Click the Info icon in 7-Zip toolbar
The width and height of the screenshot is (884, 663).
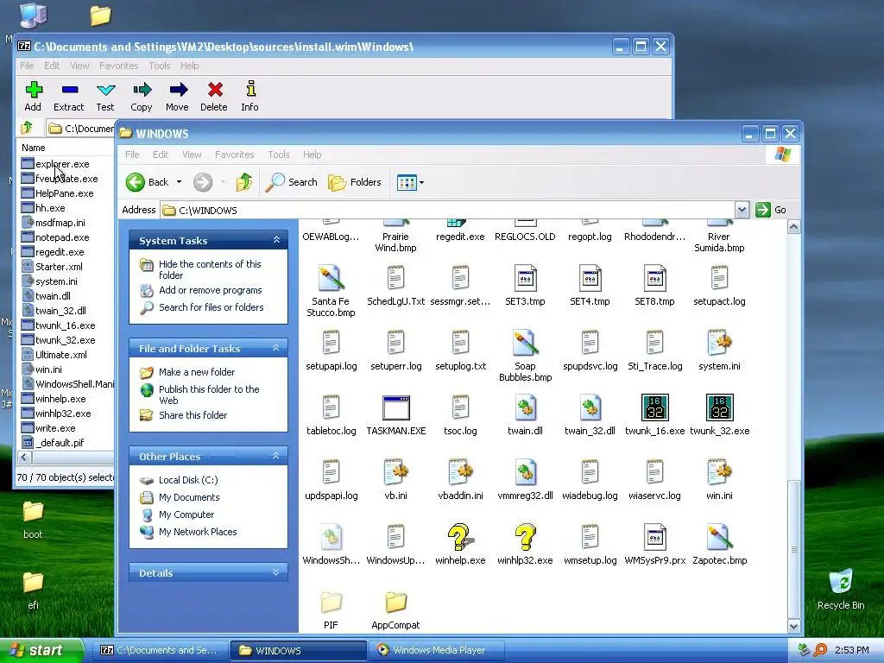point(250,89)
